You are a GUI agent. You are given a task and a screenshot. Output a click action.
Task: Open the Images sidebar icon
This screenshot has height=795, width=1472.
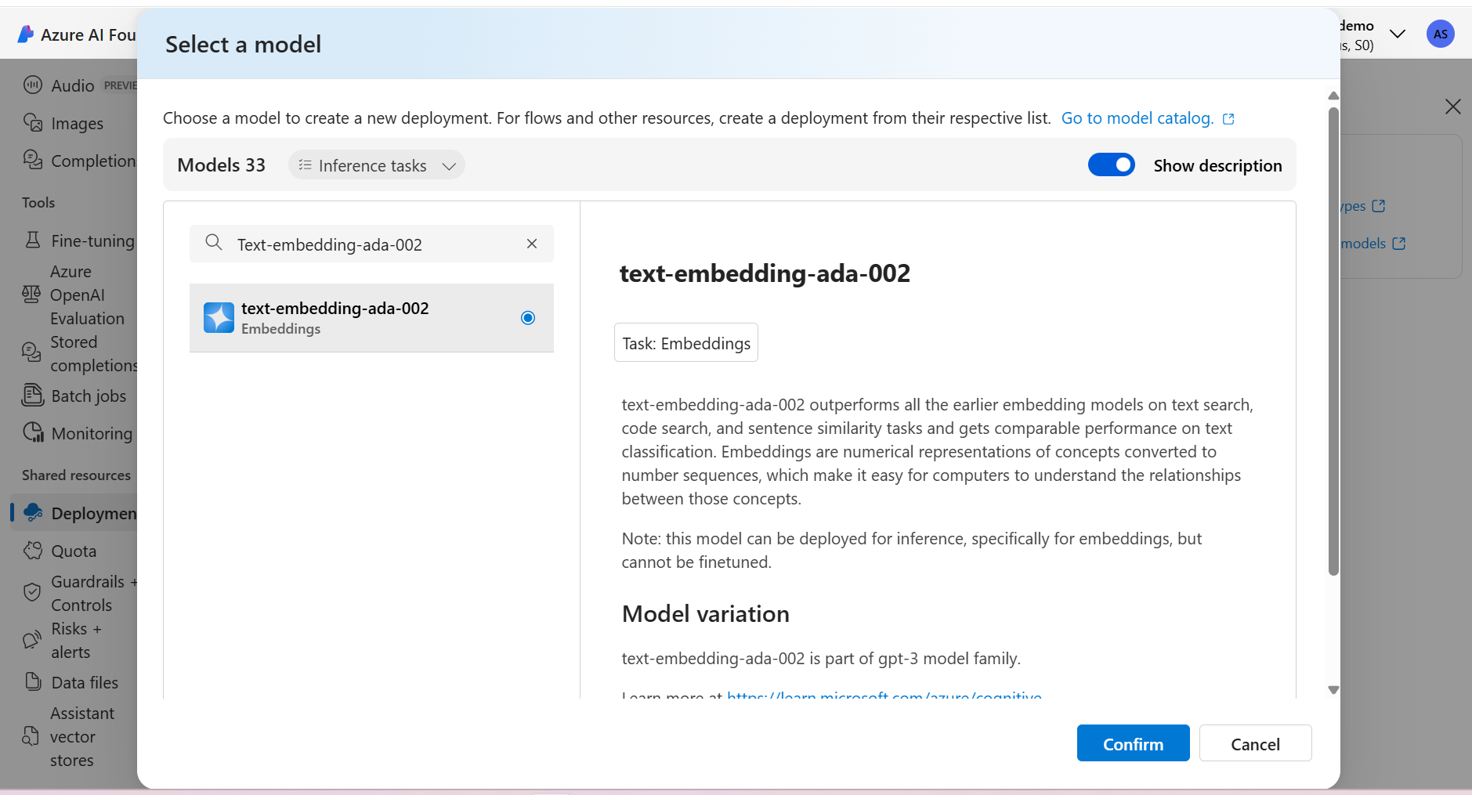[33, 123]
